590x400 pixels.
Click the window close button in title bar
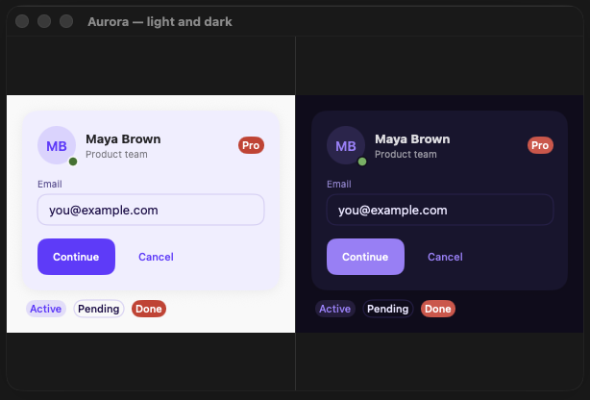[22, 21]
